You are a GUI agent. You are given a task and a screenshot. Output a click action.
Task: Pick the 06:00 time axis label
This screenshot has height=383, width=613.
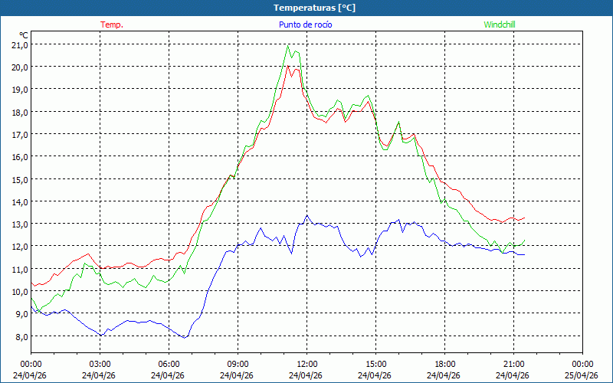169,364
